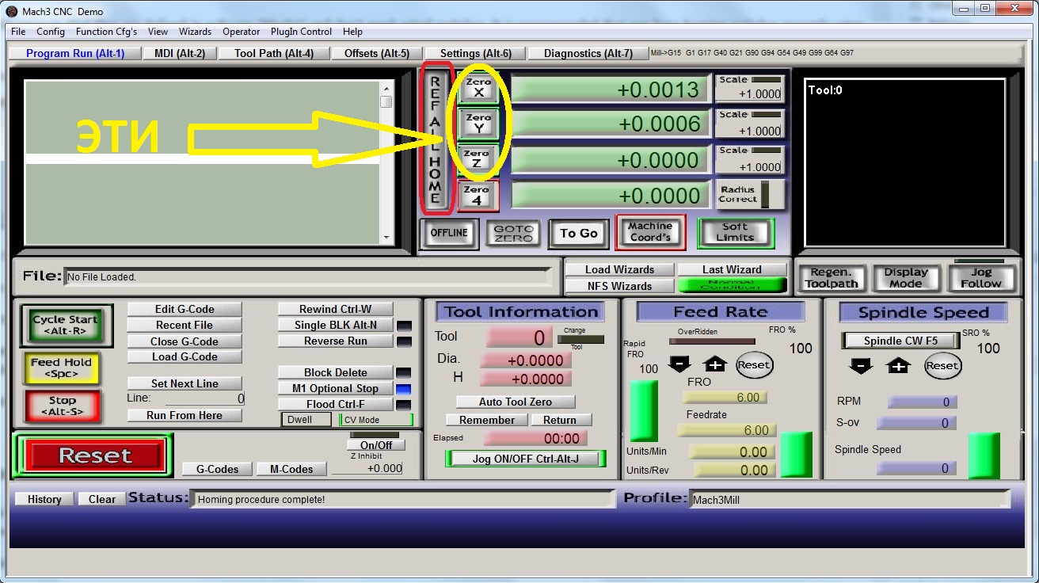
Task: Click the Auto Tool Zero button
Action: pyautogui.click(x=516, y=402)
